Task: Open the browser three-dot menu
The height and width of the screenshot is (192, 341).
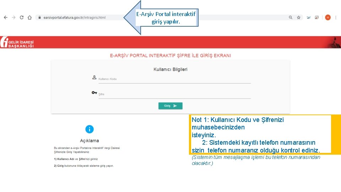Action: (336, 17)
